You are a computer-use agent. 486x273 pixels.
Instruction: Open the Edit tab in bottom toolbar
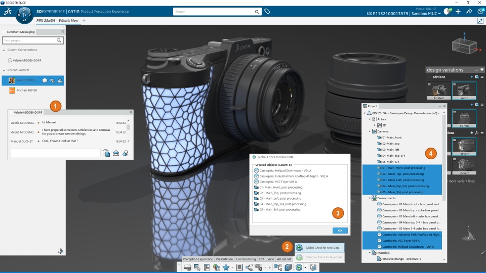(262, 259)
